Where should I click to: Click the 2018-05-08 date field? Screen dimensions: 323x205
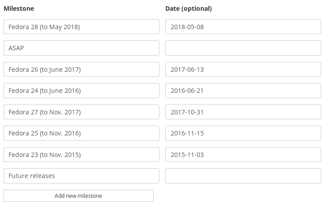click(x=243, y=27)
